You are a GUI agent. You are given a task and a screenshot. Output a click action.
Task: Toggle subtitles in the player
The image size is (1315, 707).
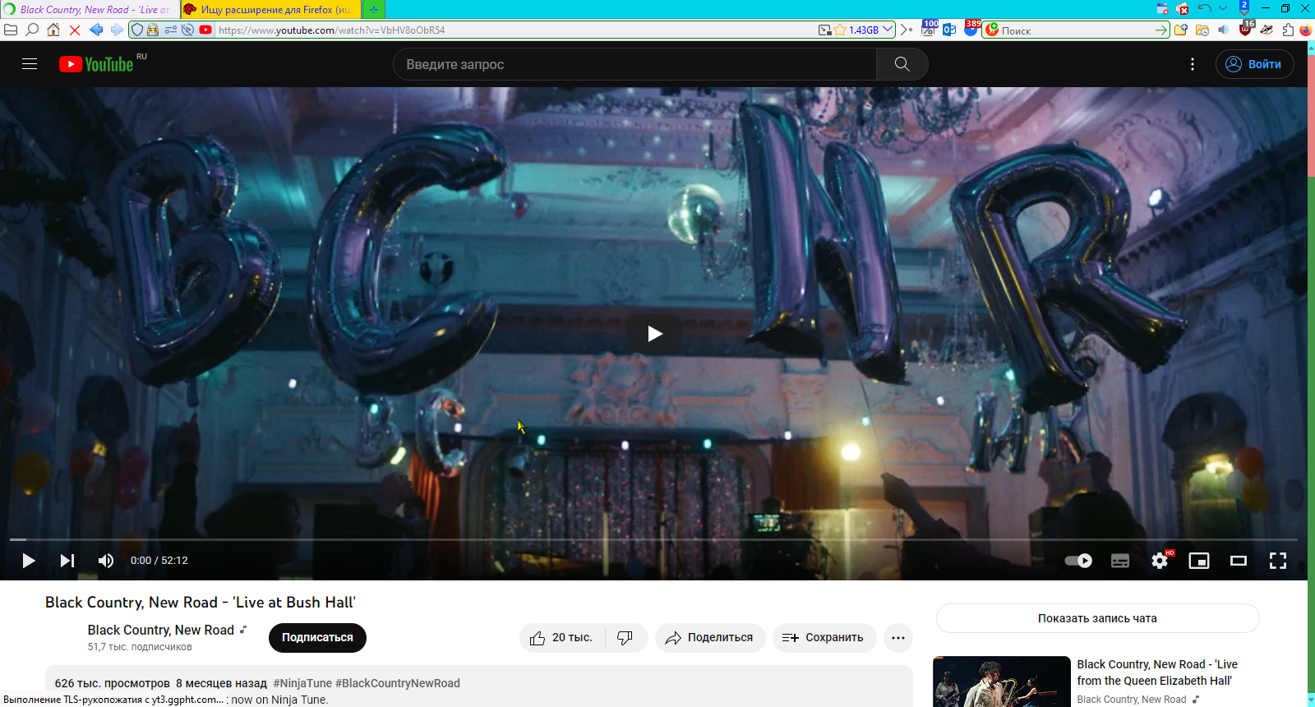pyautogui.click(x=1120, y=561)
